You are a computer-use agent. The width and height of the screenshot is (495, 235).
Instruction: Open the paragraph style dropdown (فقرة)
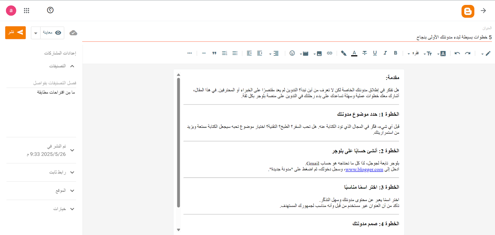coord(413,53)
